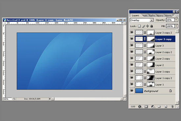Hide Layer 3 copy with eye

pyautogui.click(x=132, y=39)
